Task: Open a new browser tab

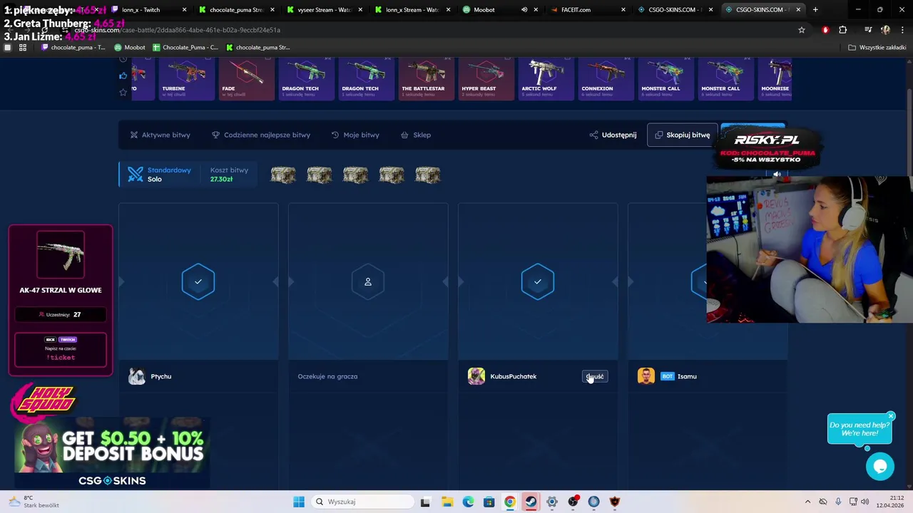Action: pyautogui.click(x=815, y=10)
